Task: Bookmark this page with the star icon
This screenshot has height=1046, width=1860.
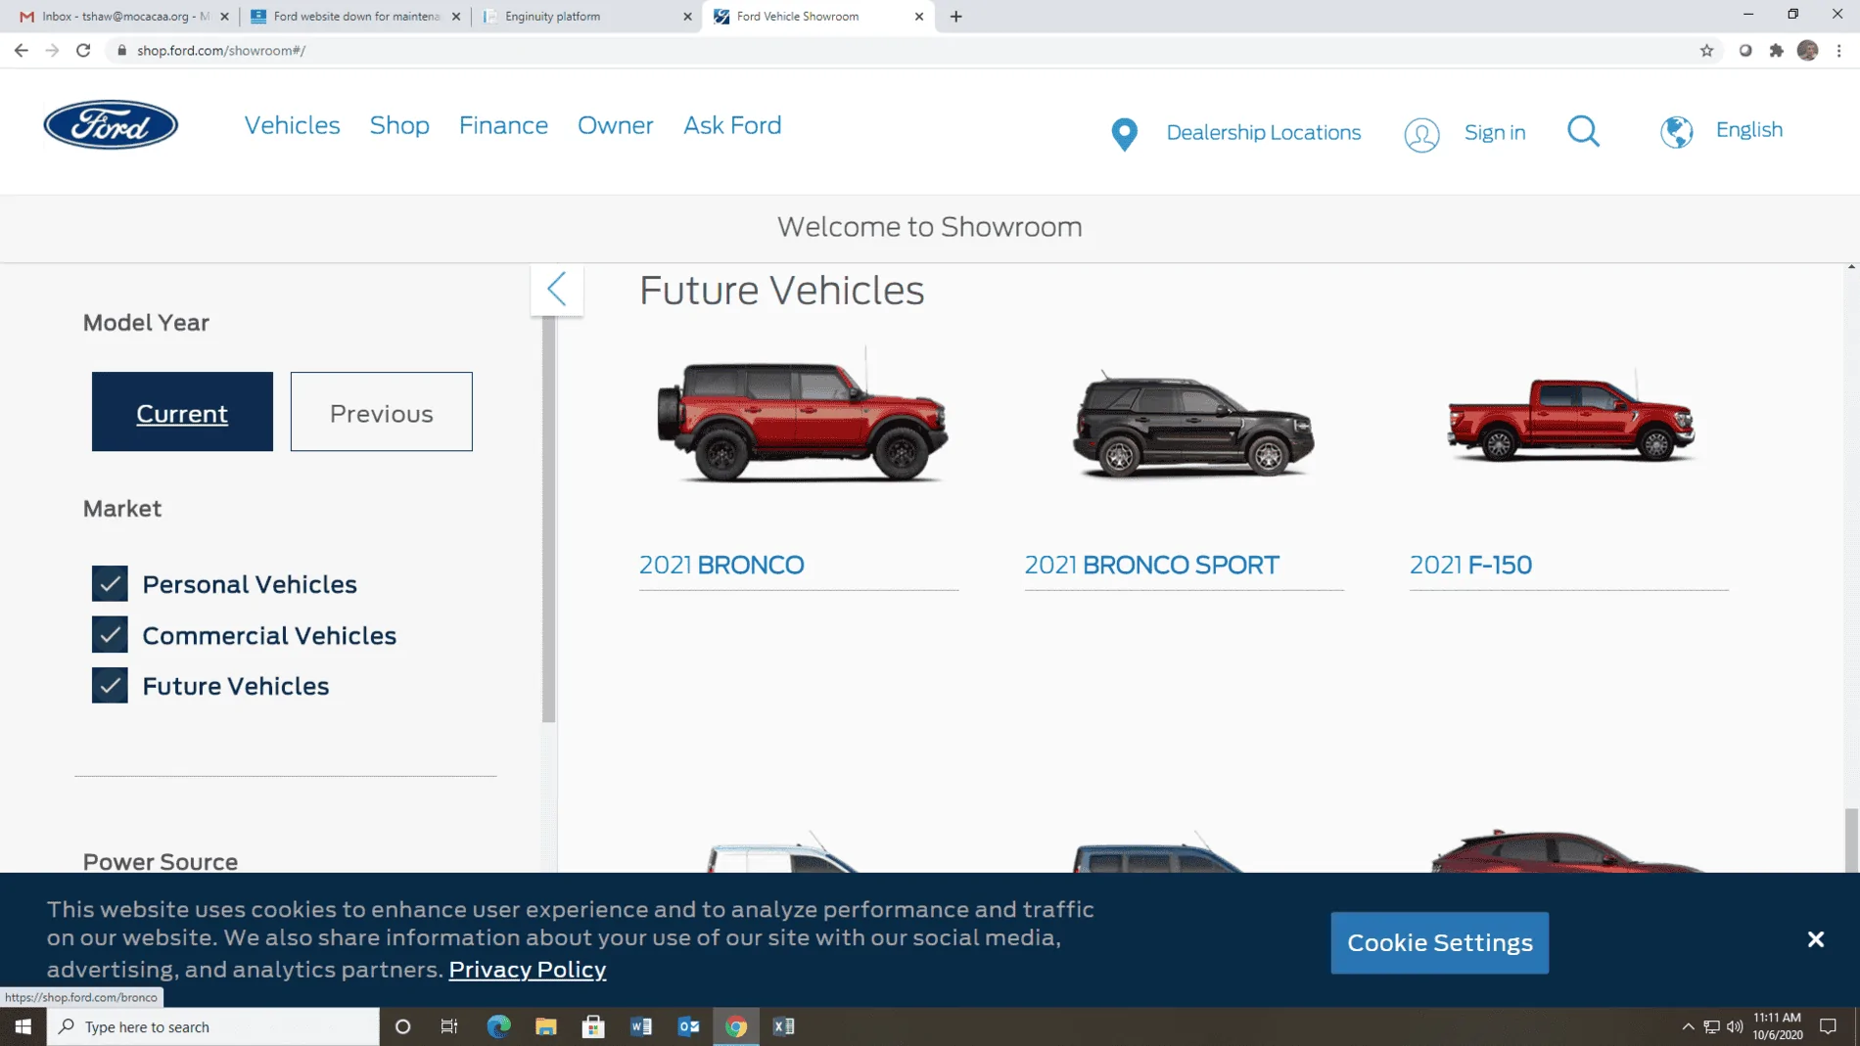Action: 1706,51
